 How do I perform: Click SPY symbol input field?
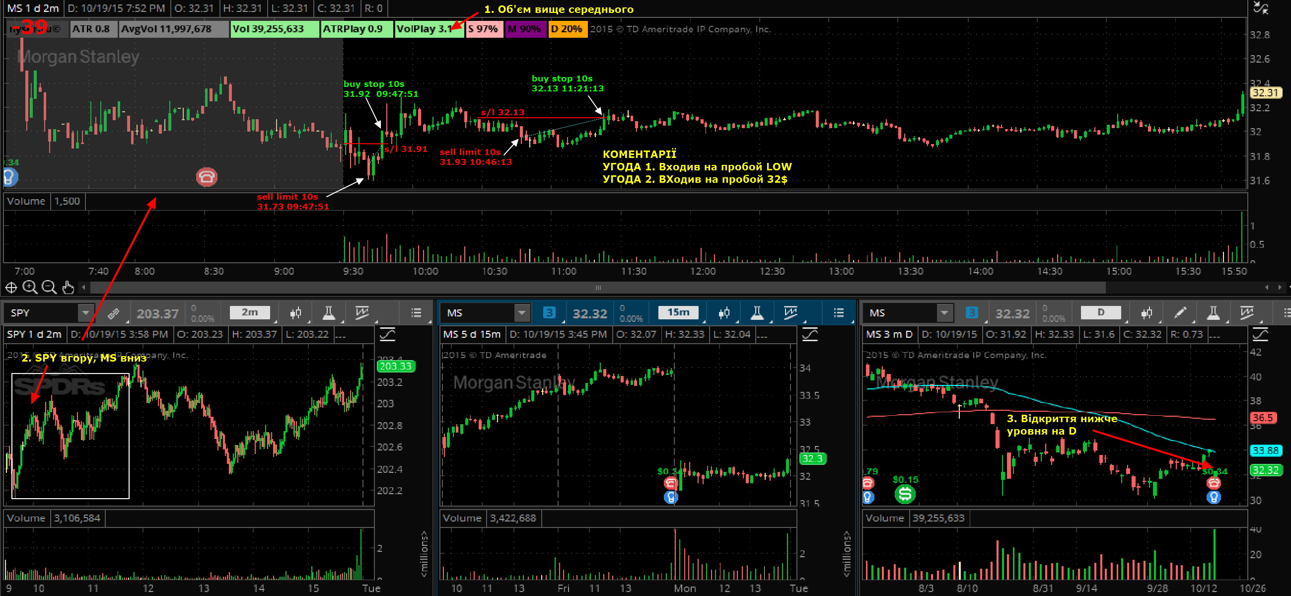42,313
